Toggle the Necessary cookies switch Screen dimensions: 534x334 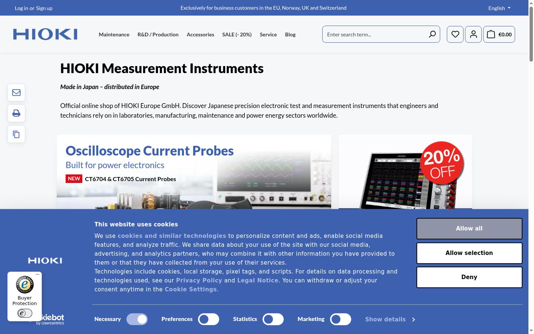[137, 319]
